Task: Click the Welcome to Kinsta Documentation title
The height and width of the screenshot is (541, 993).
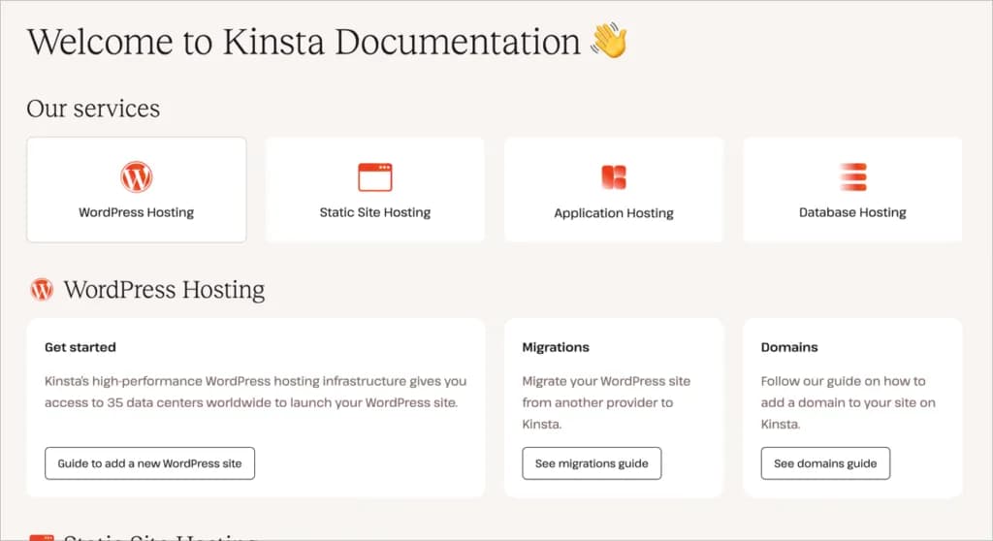Action: (304, 43)
